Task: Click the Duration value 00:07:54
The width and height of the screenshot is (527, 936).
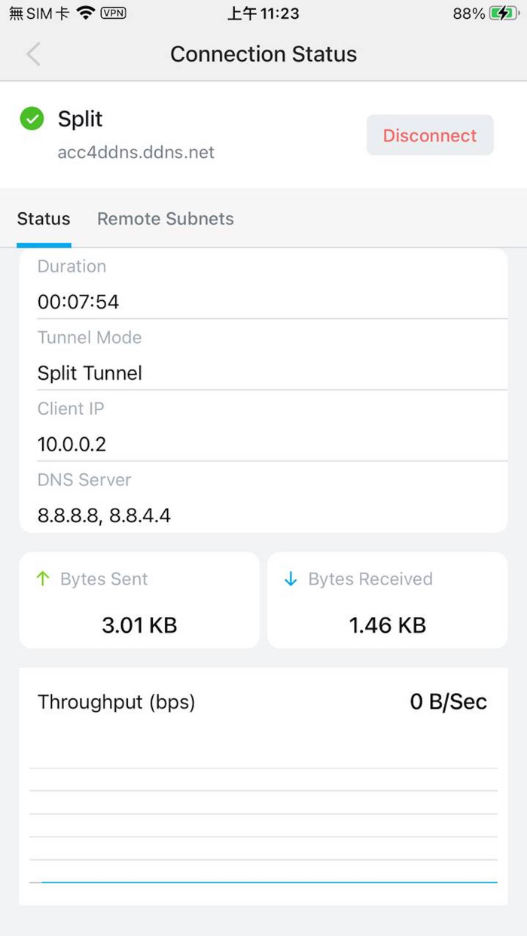Action: [78, 302]
